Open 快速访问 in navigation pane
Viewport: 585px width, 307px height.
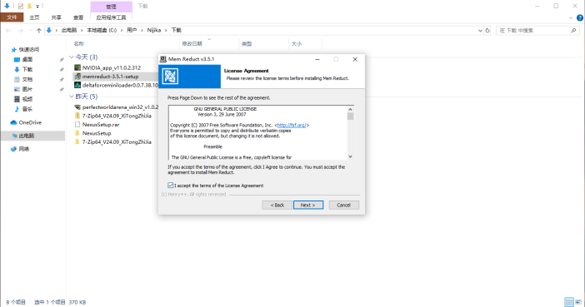29,49
